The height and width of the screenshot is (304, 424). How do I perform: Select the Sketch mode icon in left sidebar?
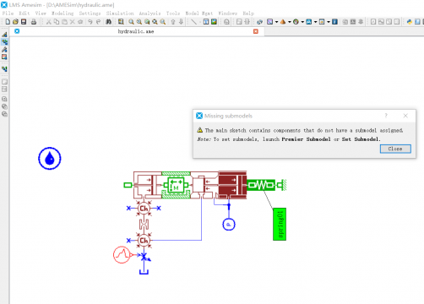4,35
